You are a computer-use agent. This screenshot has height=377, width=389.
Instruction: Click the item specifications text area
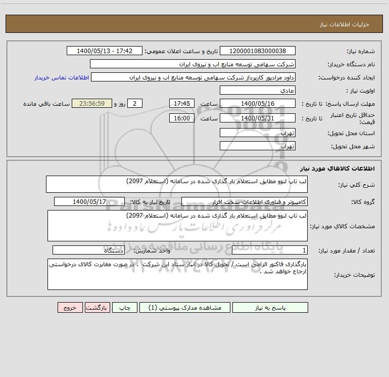[177, 226]
